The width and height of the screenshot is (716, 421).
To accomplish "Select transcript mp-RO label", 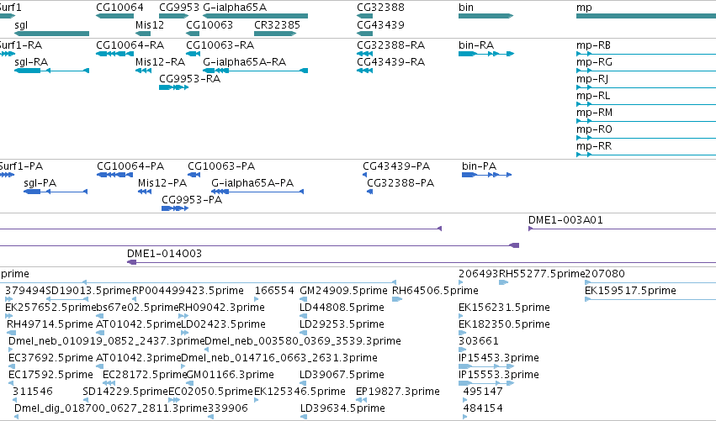I will [x=594, y=129].
